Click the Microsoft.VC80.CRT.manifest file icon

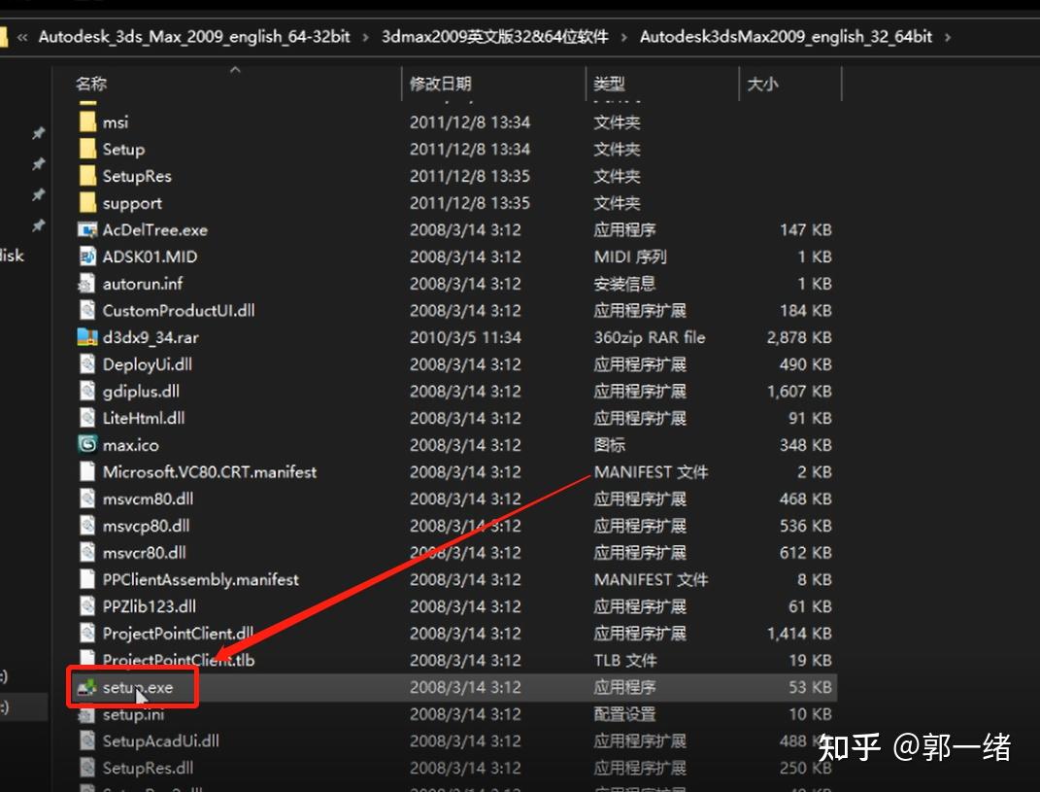(x=86, y=471)
